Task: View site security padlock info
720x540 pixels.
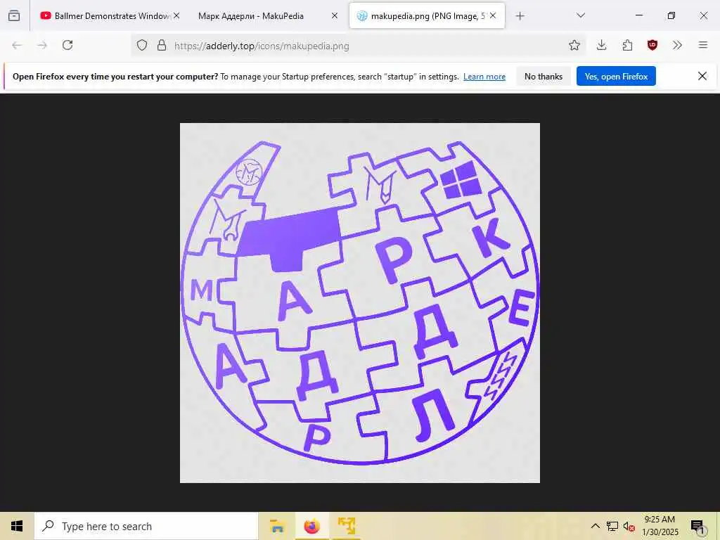Action: click(162, 45)
